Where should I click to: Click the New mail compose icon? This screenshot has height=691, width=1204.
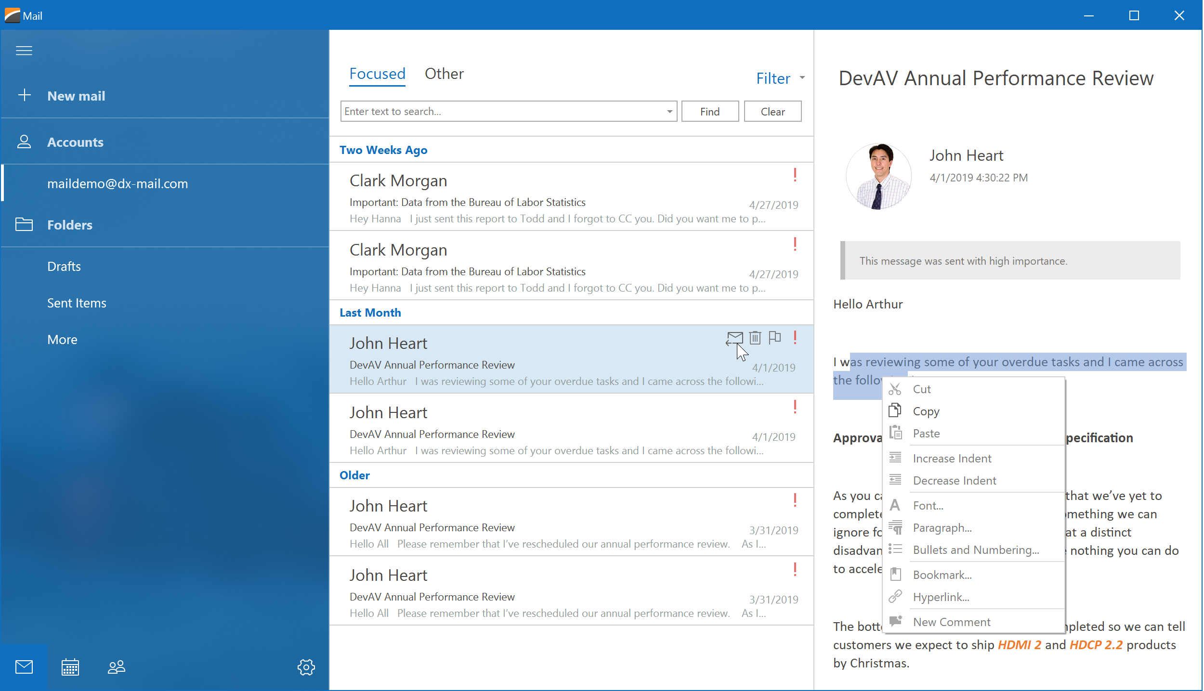pyautogui.click(x=24, y=95)
